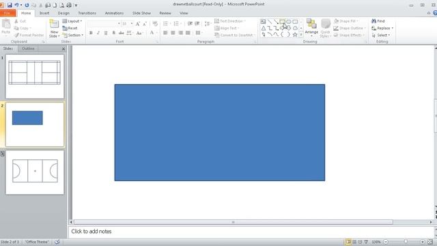Open the Select dropdown in Editing group
The image size is (437, 246).
(x=381, y=35)
